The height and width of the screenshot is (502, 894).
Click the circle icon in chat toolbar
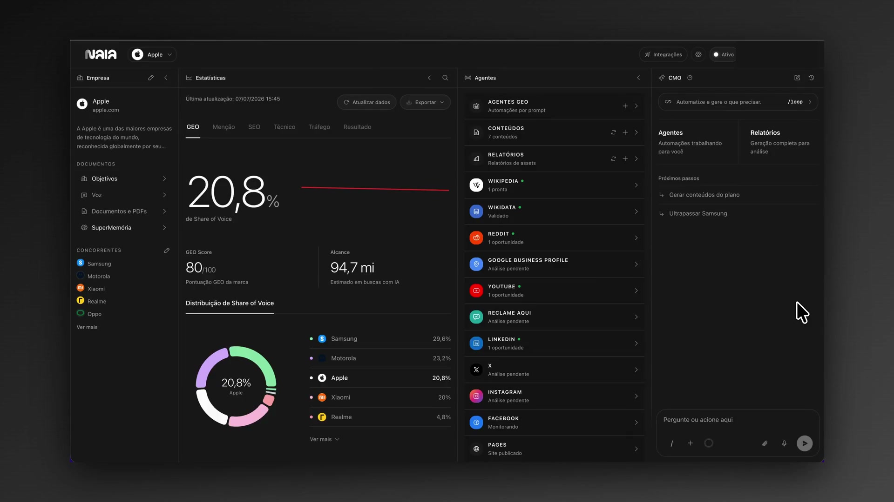tap(709, 443)
